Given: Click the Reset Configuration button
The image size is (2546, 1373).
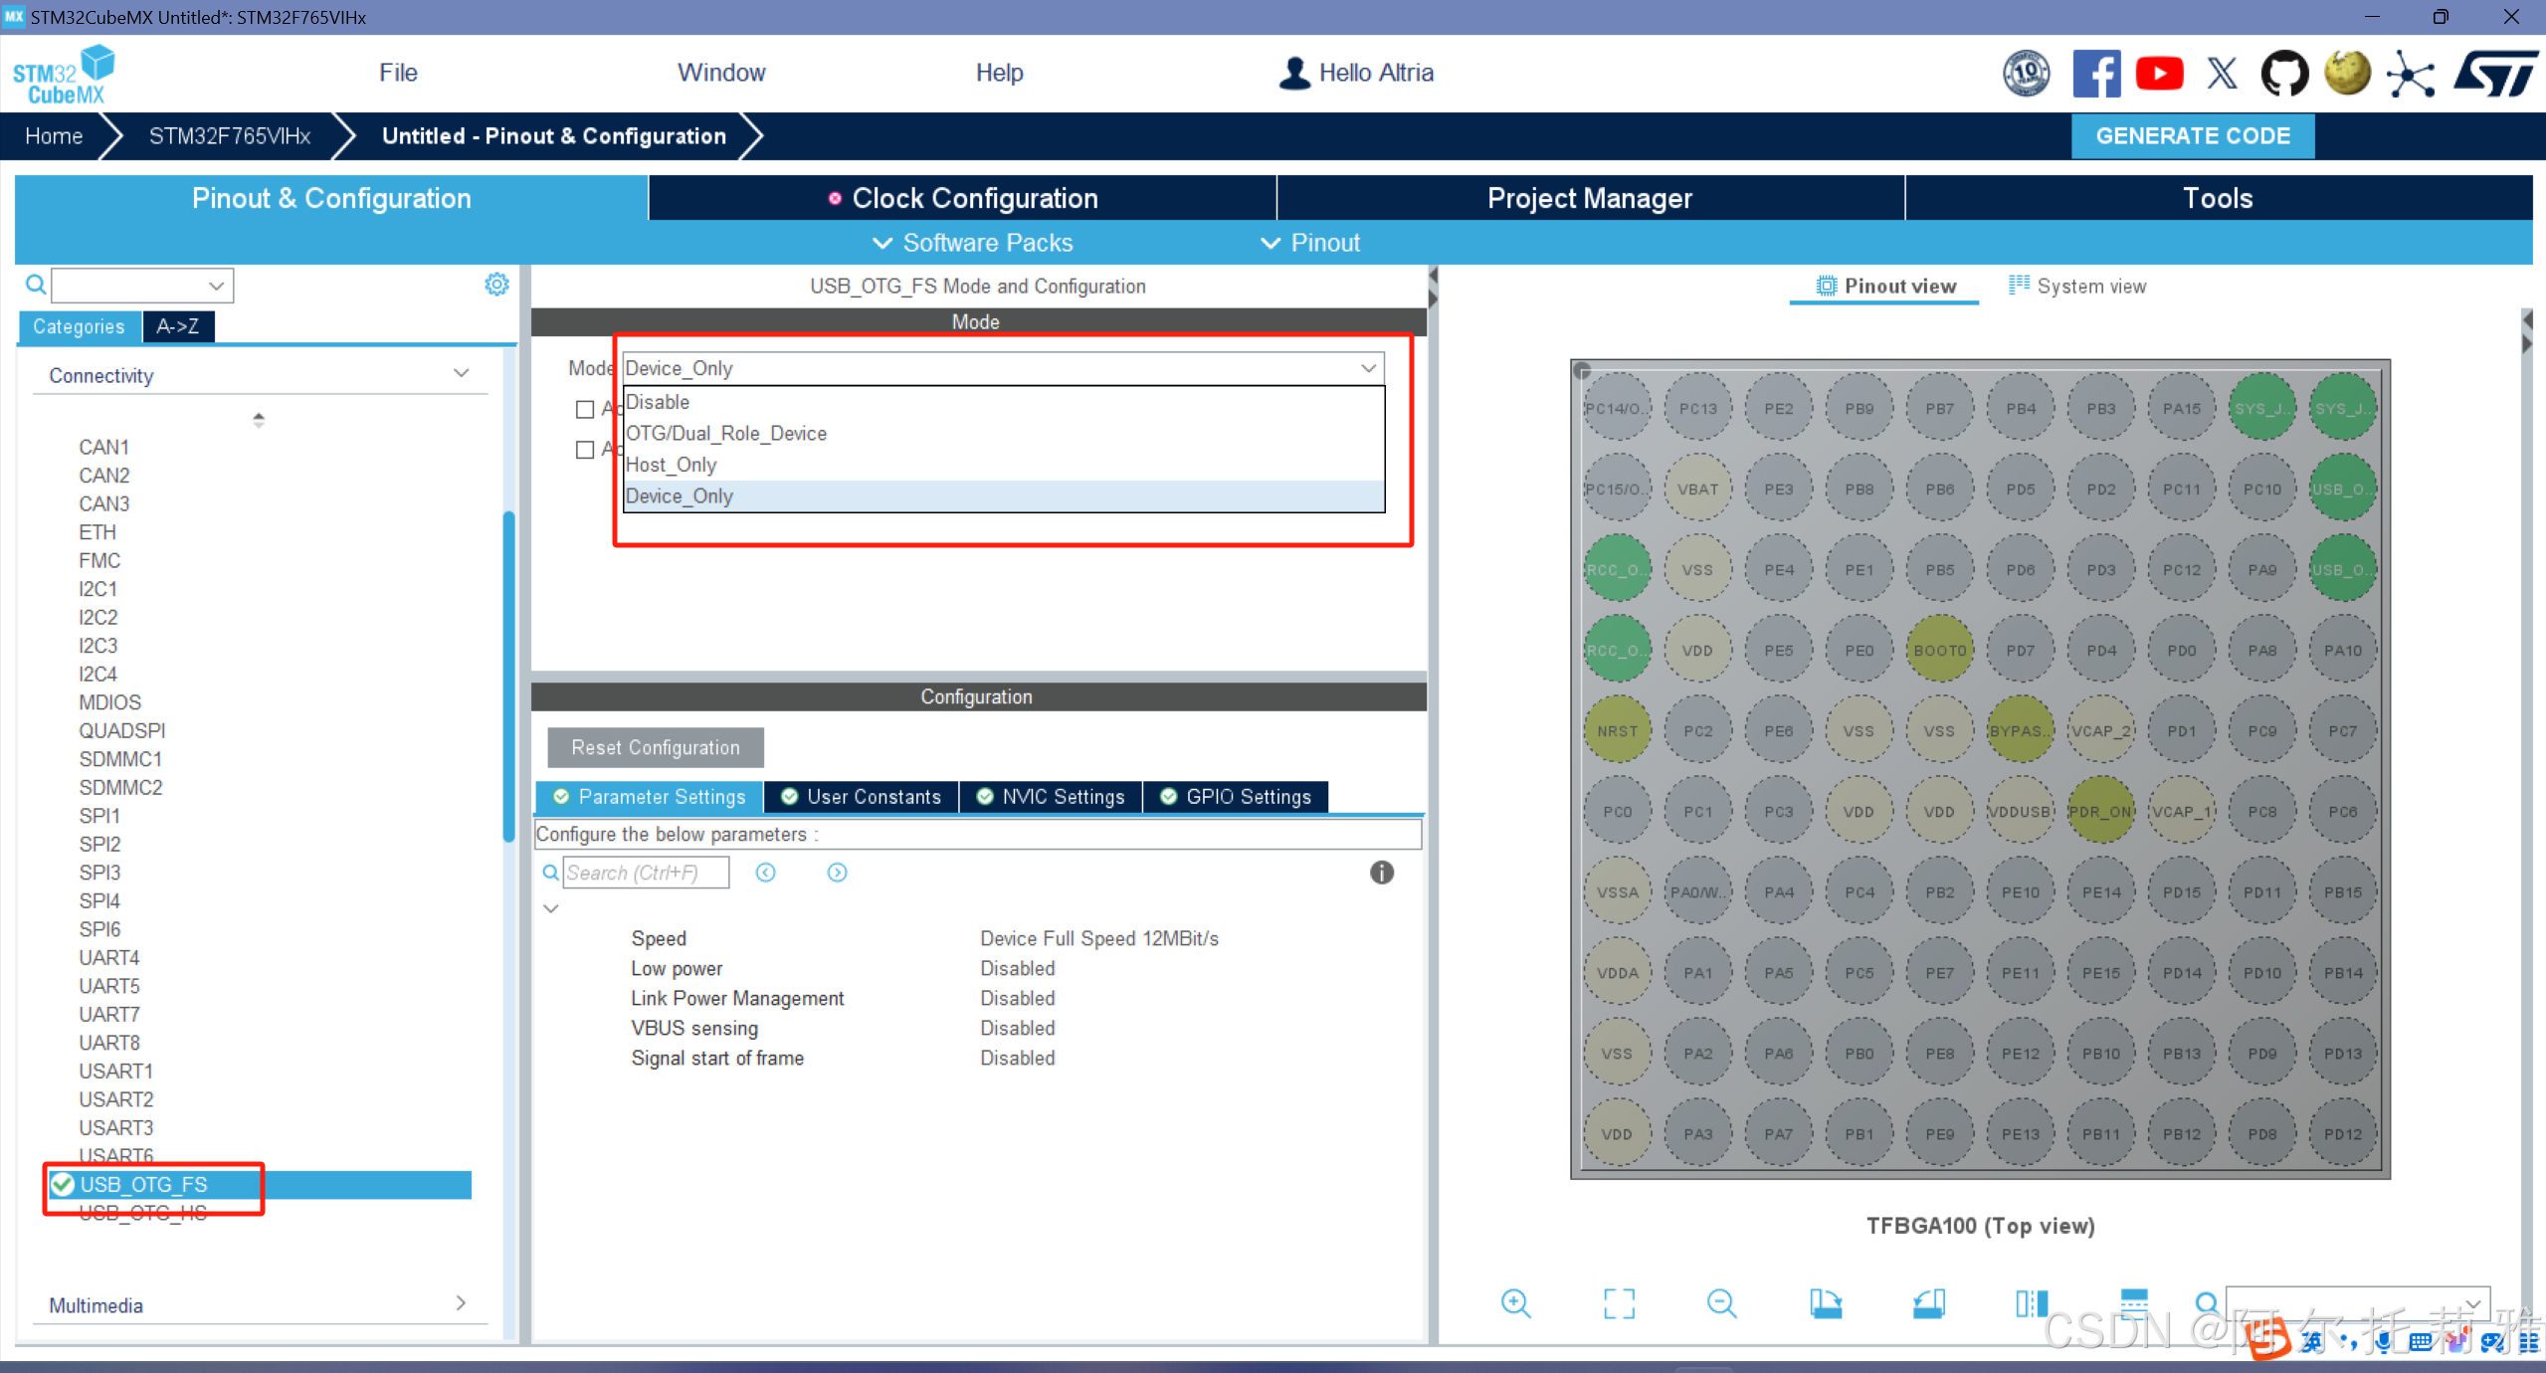Looking at the screenshot, I should 655,747.
